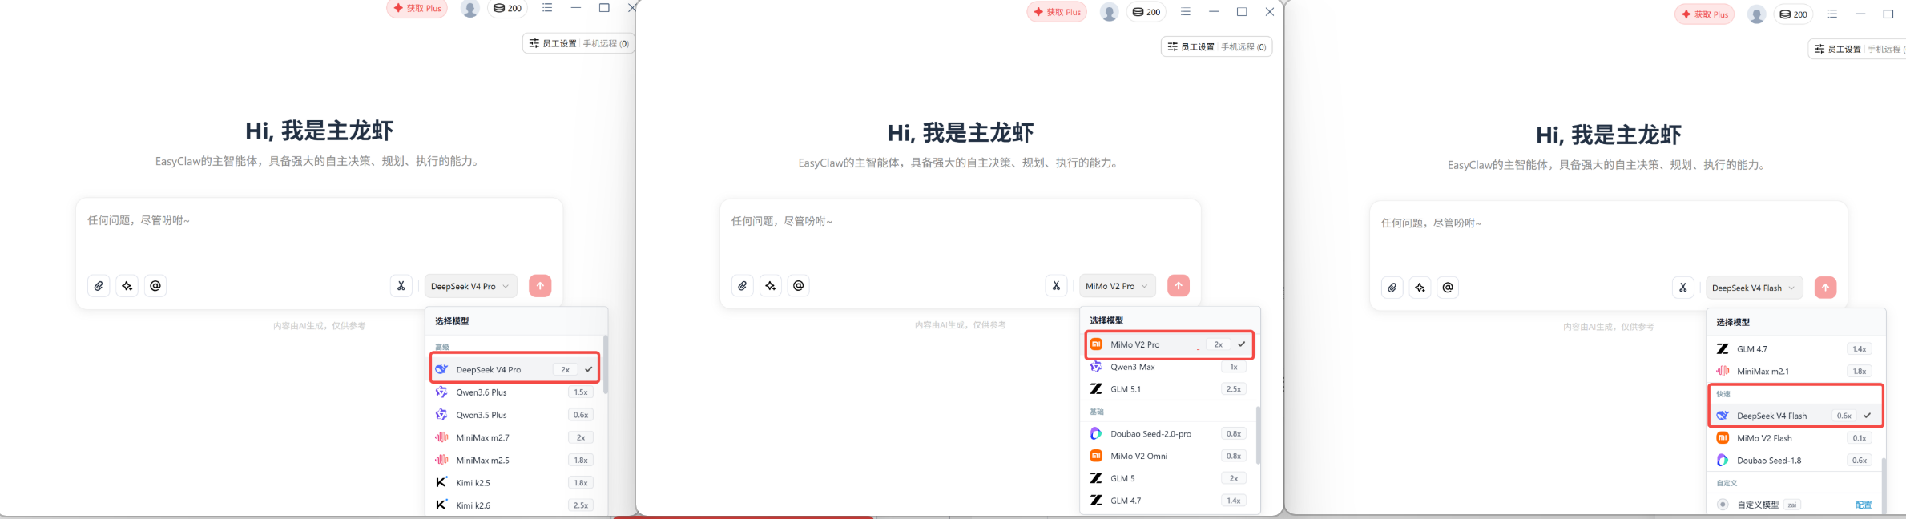This screenshot has width=1906, height=519.
Task: Choose GLM 4.7 in the MiMo V2 Pro window list
Action: click(x=1169, y=501)
